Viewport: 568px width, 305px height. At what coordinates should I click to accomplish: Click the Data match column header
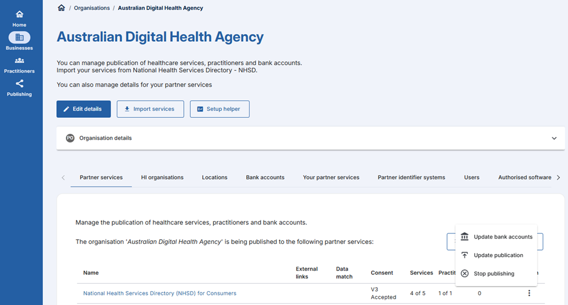[x=344, y=273]
